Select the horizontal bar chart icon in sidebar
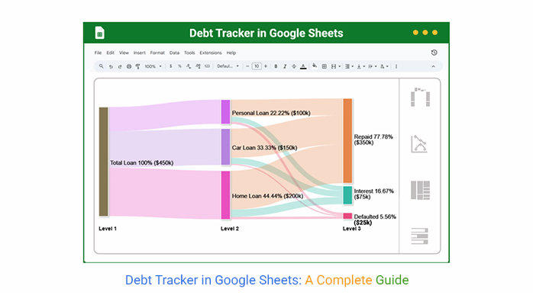533x305 pixels. pos(420,236)
